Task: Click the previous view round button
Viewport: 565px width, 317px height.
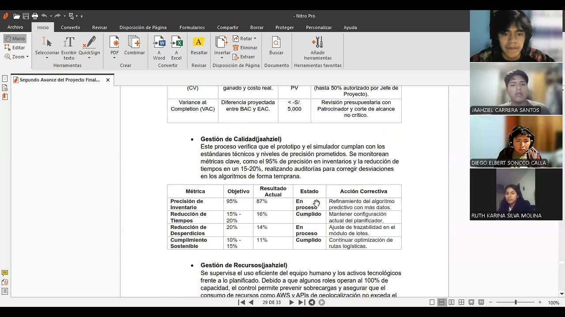Action: (312, 302)
